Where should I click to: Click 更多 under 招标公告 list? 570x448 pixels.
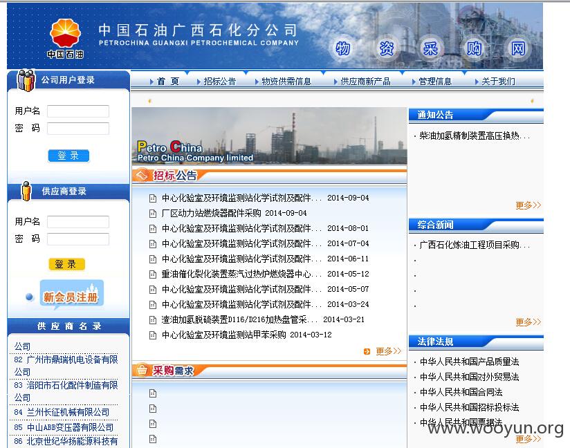(388, 351)
